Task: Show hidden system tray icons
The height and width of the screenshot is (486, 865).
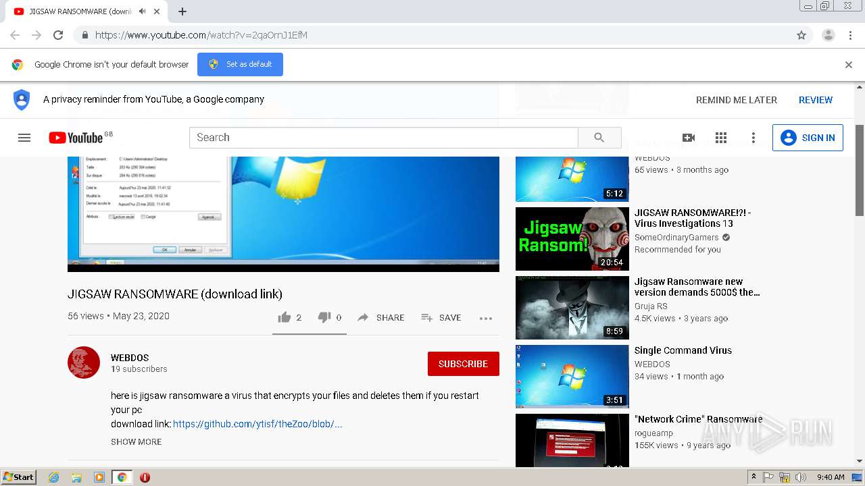Action: click(x=753, y=477)
